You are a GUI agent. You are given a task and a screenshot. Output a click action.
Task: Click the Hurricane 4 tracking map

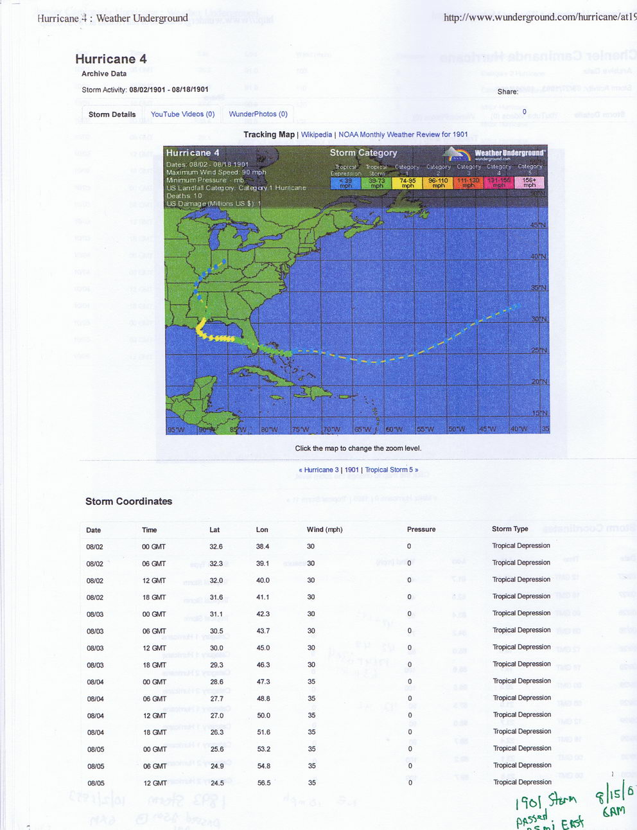[x=357, y=289]
